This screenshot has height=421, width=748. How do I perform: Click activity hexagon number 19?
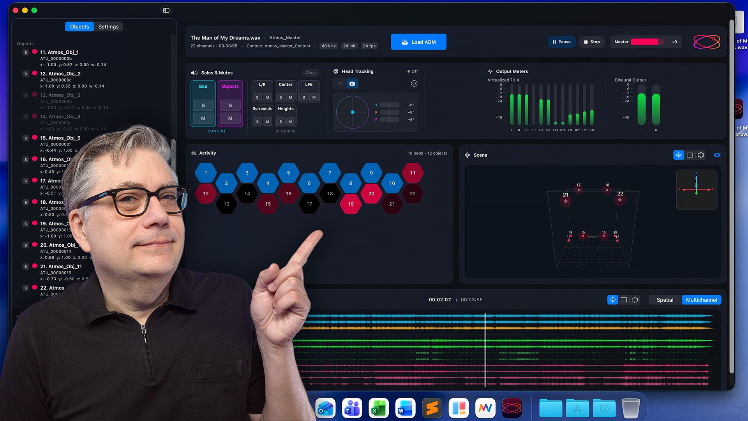pyautogui.click(x=351, y=204)
